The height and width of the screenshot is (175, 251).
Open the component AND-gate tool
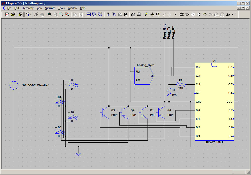[187, 15]
